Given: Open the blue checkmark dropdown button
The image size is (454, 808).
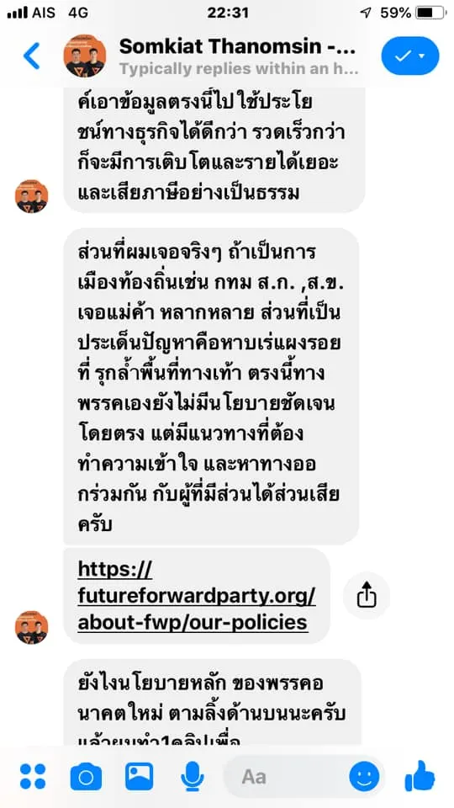Looking at the screenshot, I should click(x=410, y=56).
